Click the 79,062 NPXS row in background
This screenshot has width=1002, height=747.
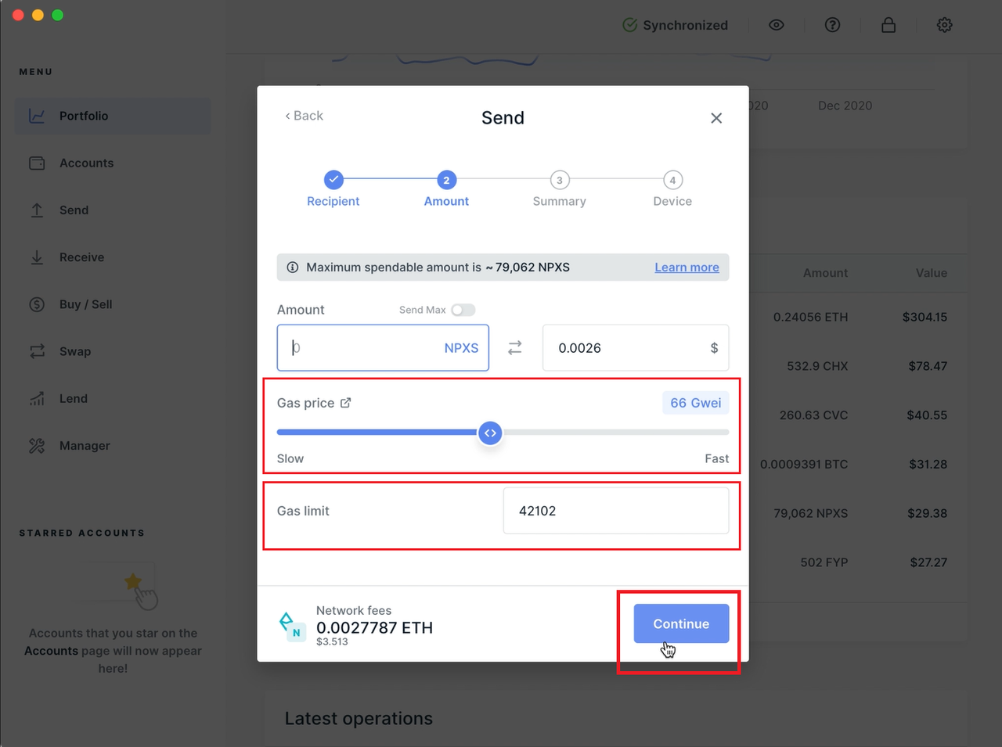810,513
